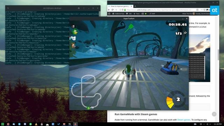Minimize the SuperTuxKart window
Viewport: 224px width, 126px height.
183,19
